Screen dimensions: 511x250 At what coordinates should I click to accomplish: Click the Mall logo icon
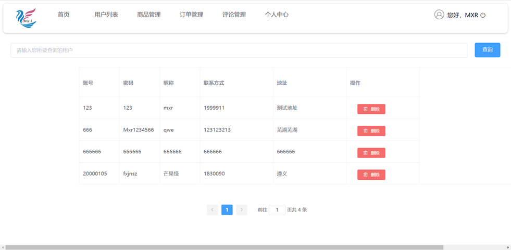click(26, 18)
